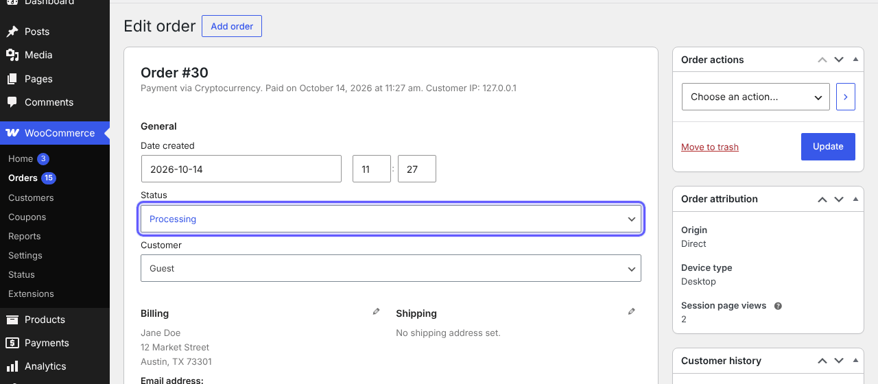Image resolution: width=878 pixels, height=384 pixels.
Task: Click the Order #30 heading
Action: (x=174, y=73)
